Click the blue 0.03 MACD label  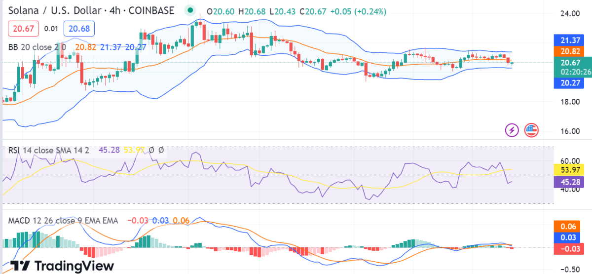tap(570, 237)
